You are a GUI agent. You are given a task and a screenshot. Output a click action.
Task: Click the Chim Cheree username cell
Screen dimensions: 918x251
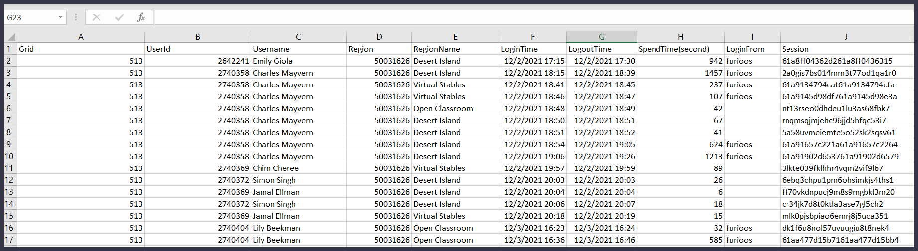(x=298, y=168)
